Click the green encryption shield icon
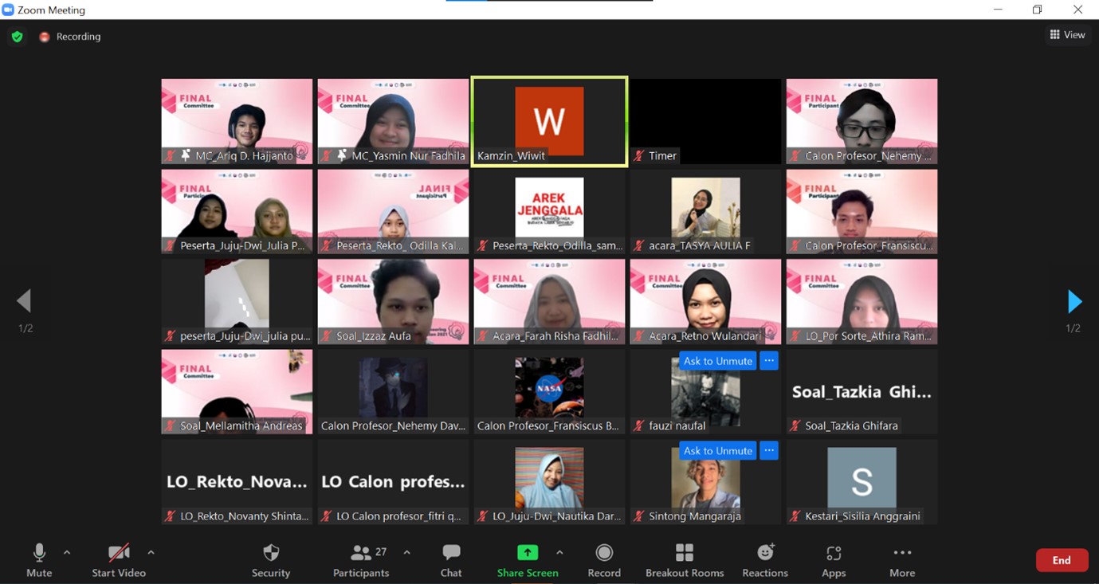 [x=17, y=37]
